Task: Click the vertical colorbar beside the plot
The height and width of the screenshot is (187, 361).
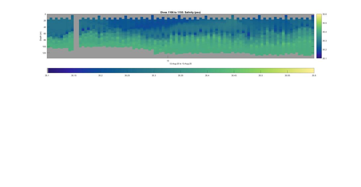Action: tap(319, 36)
